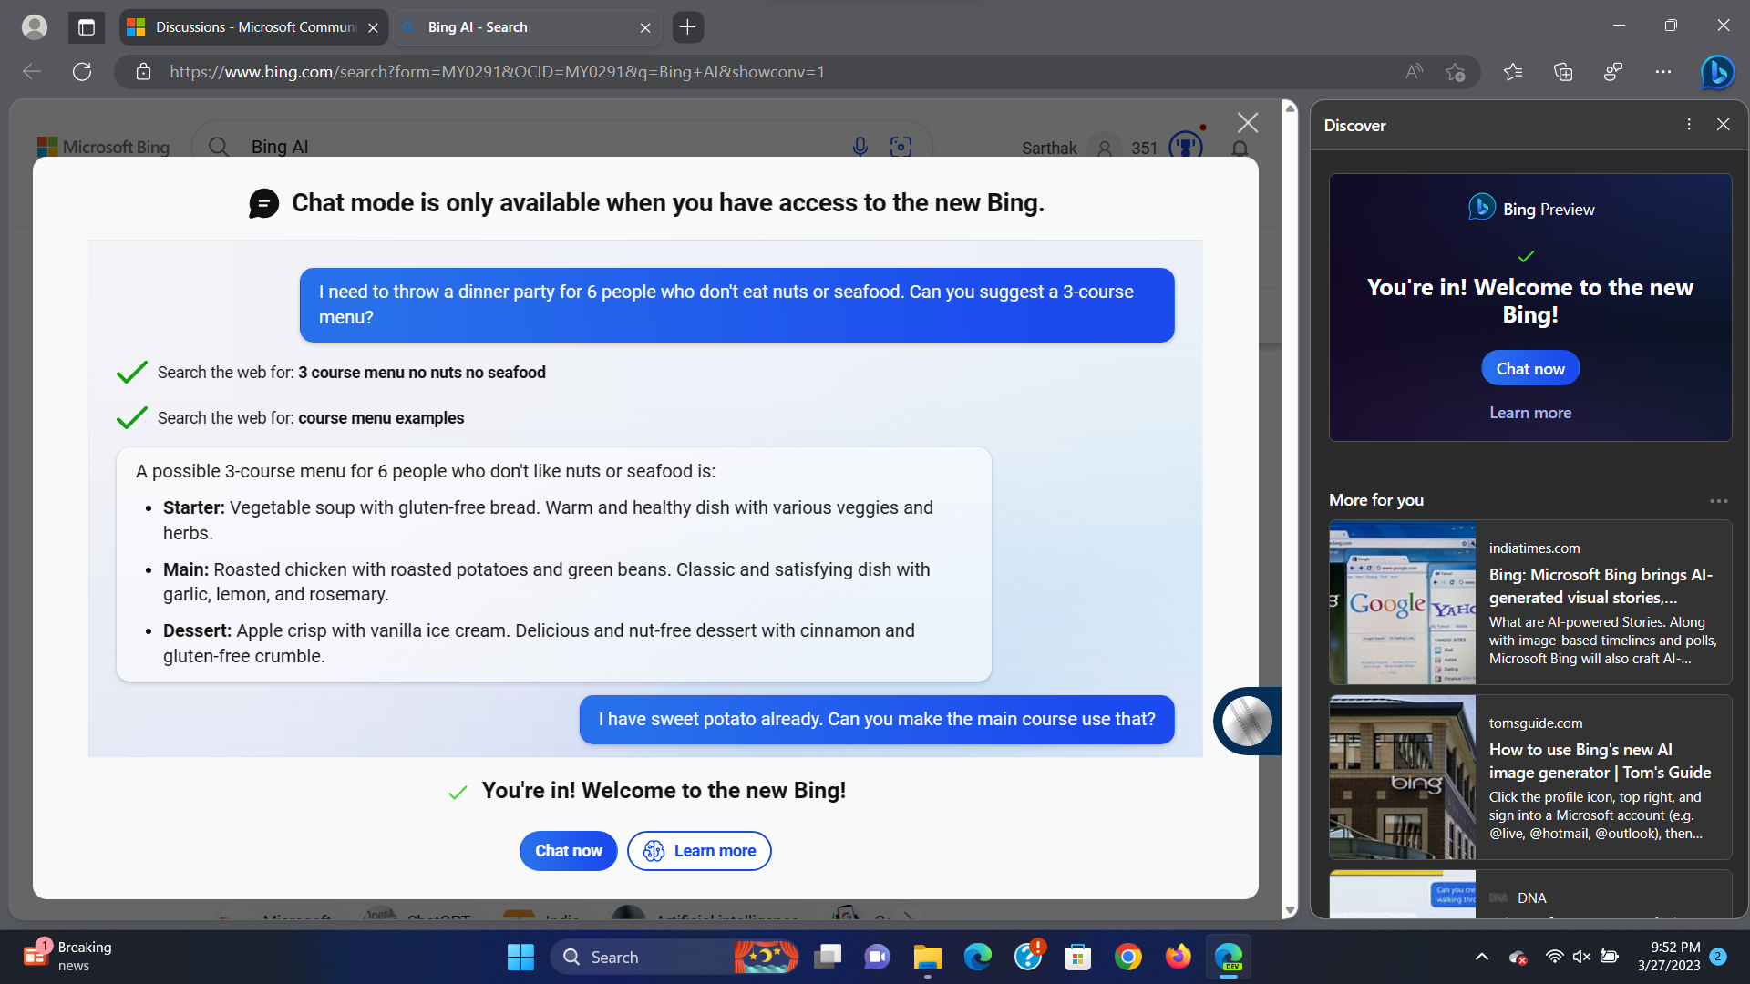The image size is (1750, 984).
Task: Open the Bing notifications bell
Action: pyautogui.click(x=1240, y=148)
